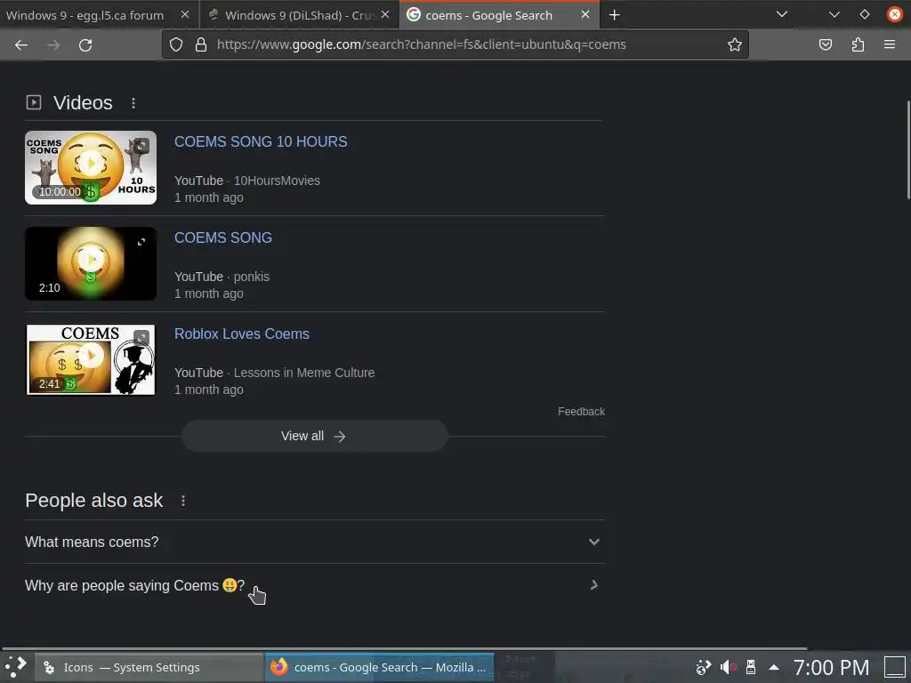Click the 10HoursMovies channel name

277,181
